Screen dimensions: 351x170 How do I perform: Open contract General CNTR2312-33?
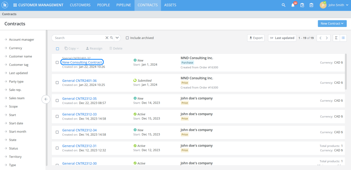(x=79, y=114)
